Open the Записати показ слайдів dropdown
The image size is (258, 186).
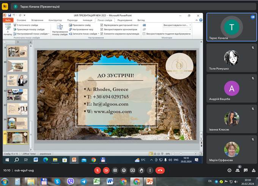pos(98,34)
